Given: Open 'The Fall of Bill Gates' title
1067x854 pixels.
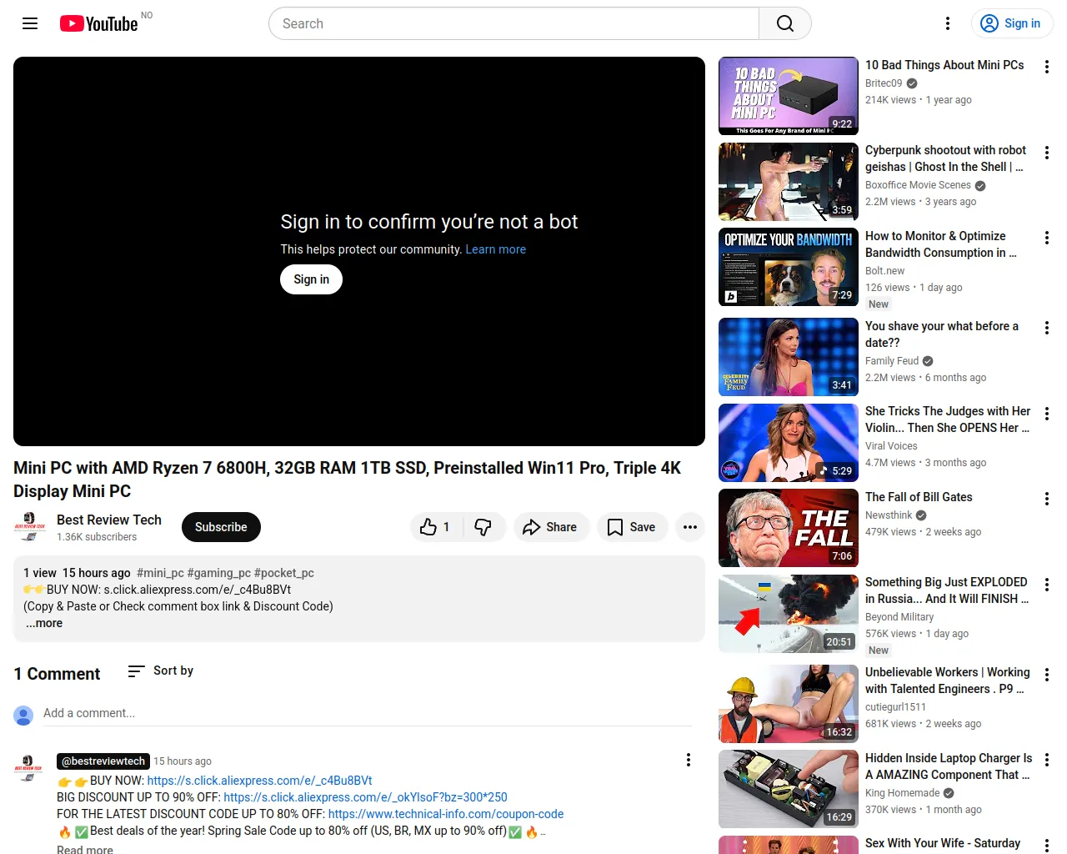Looking at the screenshot, I should point(919,497).
